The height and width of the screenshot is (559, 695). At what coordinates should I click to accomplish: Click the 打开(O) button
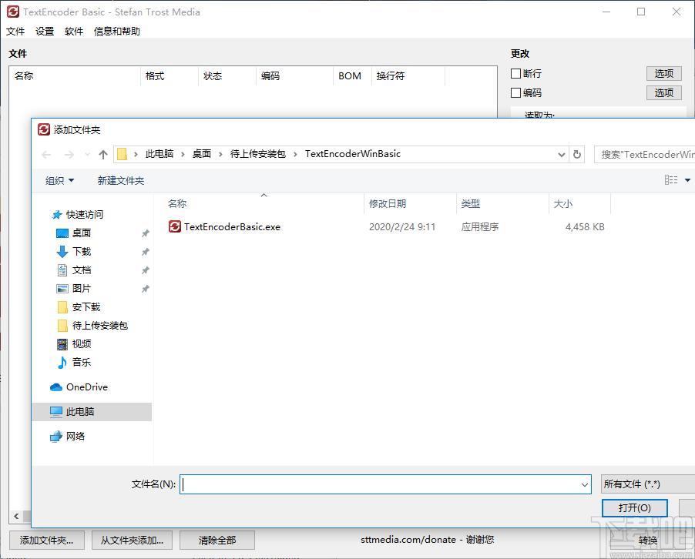click(x=635, y=508)
